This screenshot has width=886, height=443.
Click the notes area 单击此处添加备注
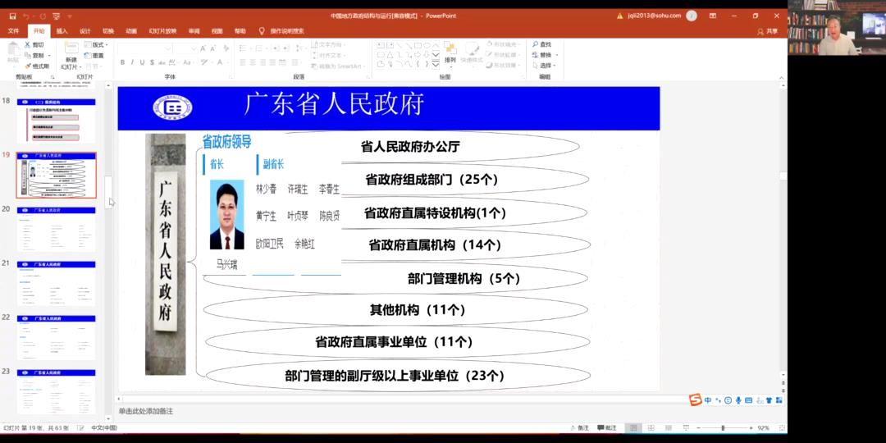146,411
